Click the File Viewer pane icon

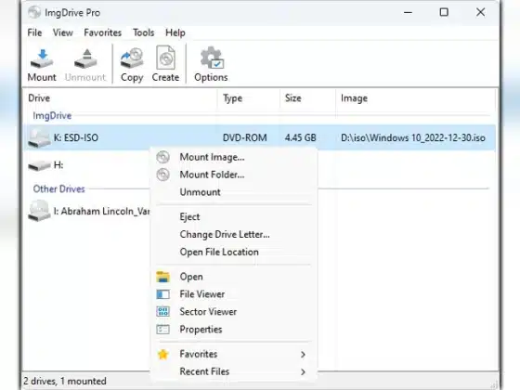pos(162,294)
